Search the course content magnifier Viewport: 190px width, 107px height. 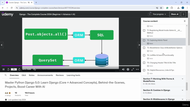tap(6, 75)
